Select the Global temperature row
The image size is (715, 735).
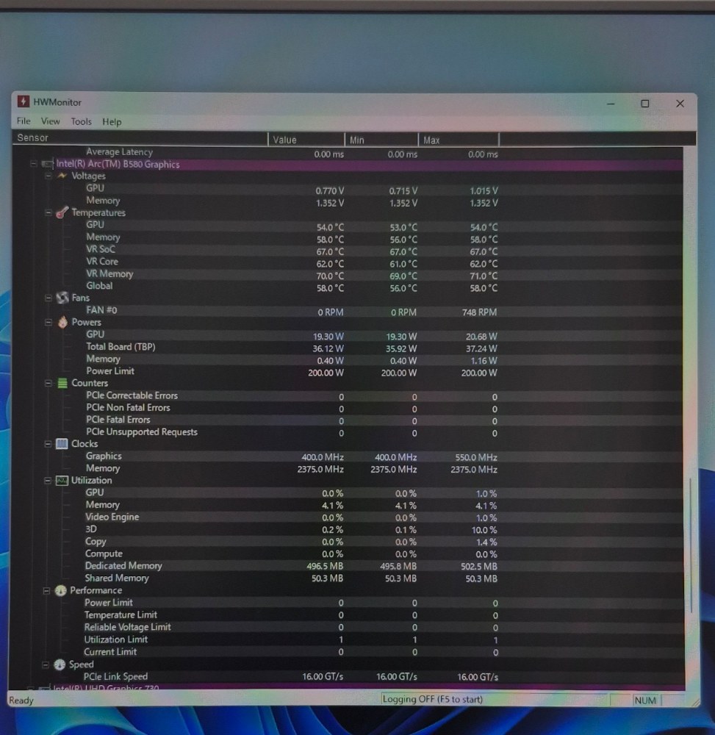pyautogui.click(x=348, y=287)
